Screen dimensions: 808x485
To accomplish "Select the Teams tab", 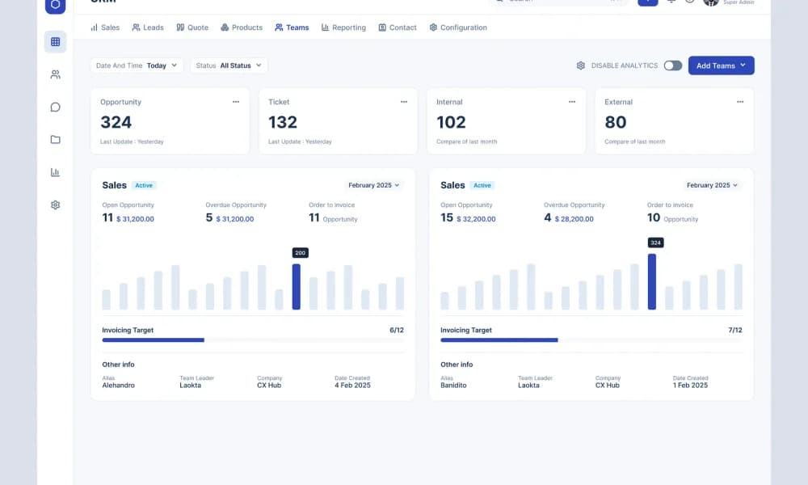I will point(292,27).
